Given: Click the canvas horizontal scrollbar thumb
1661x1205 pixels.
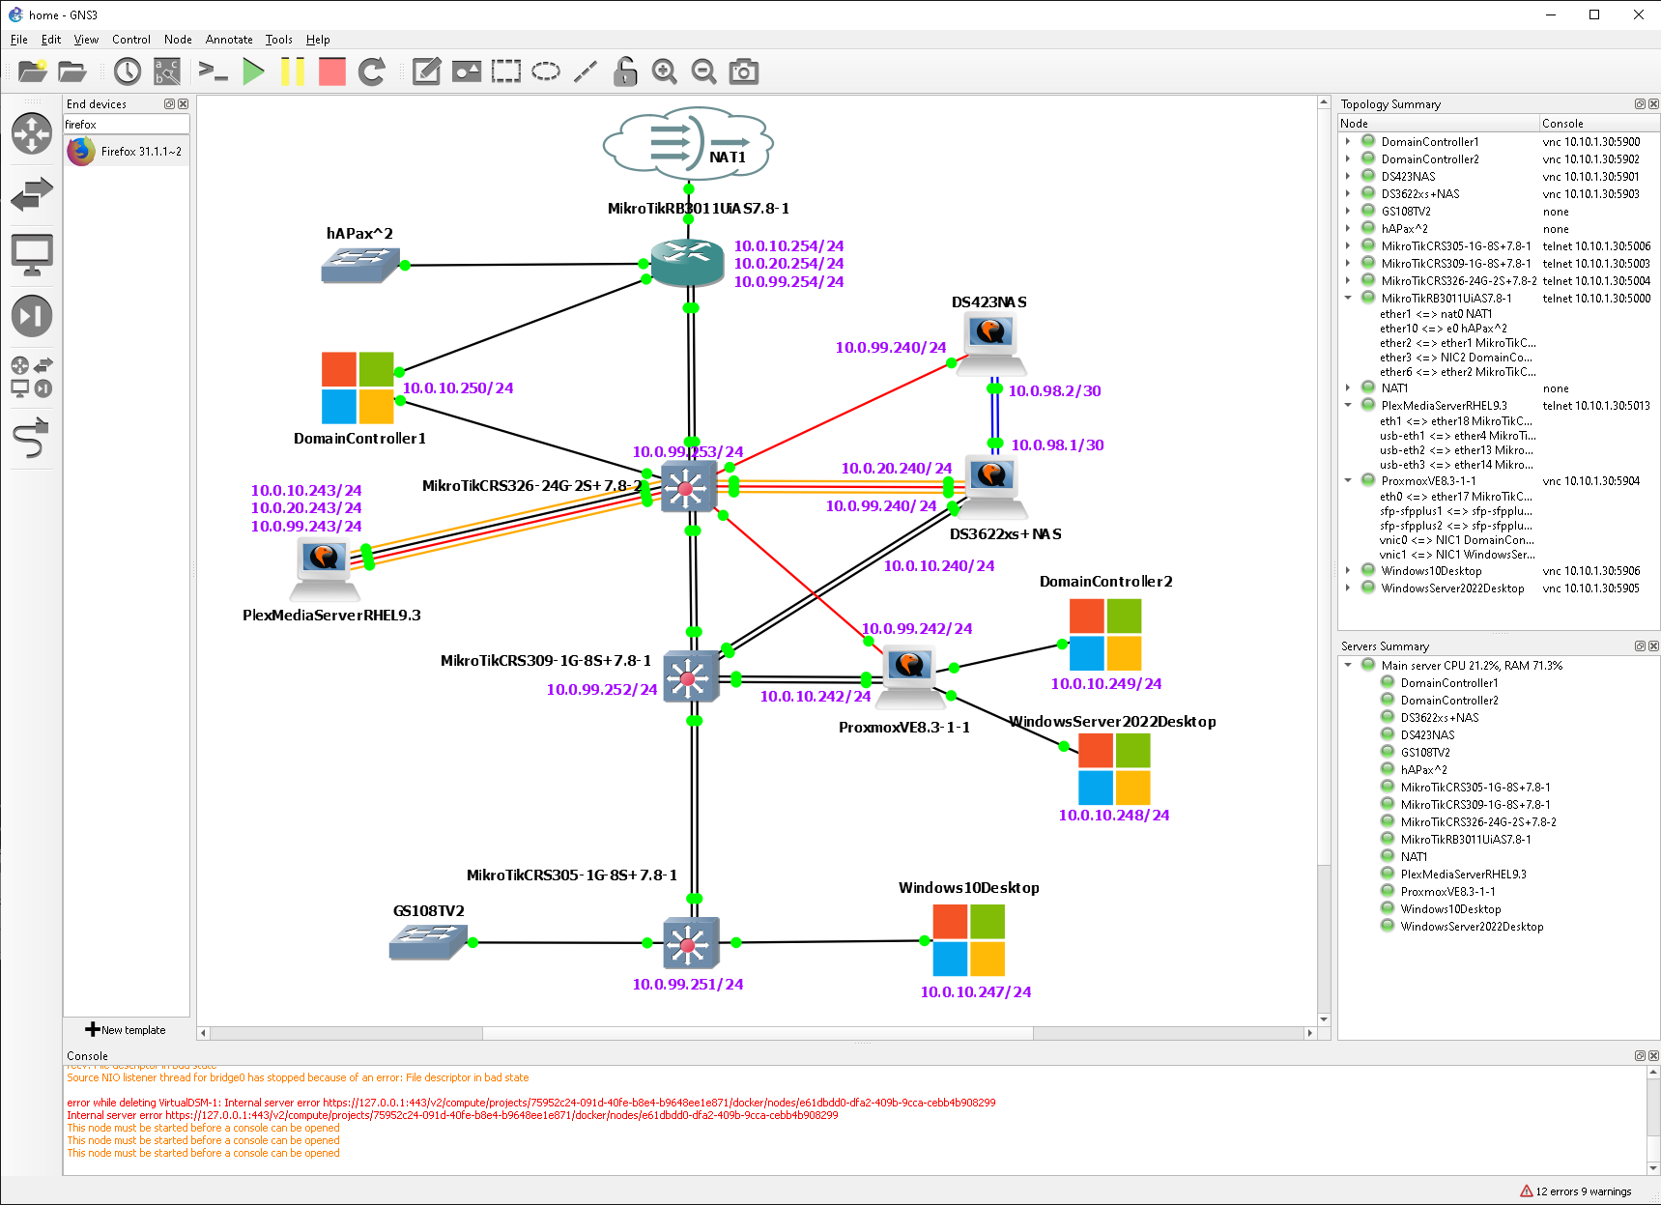Looking at the screenshot, I should tap(758, 1033).
